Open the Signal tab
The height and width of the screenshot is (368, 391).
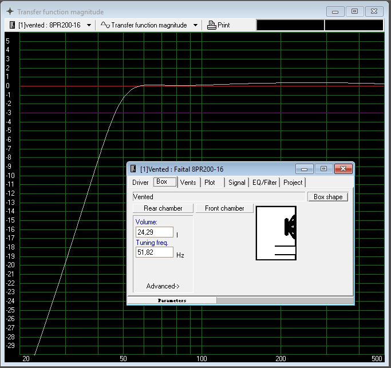(x=237, y=183)
